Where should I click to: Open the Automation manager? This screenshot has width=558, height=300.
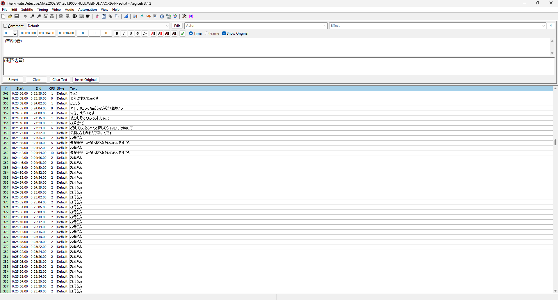coord(126,16)
